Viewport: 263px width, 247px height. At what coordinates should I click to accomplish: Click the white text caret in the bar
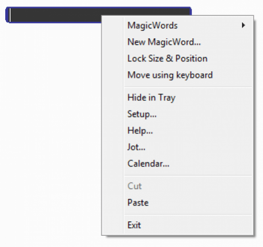pos(10,15)
